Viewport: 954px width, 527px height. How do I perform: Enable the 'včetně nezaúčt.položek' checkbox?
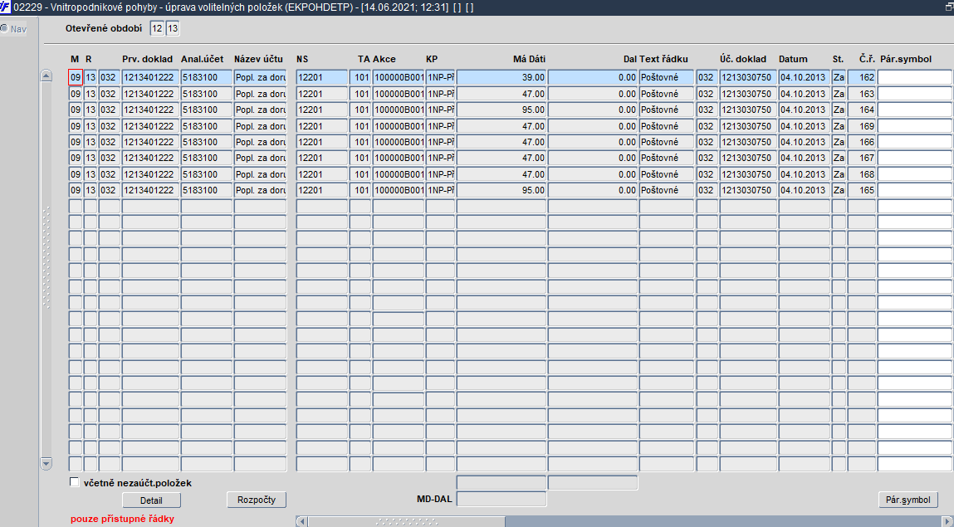coord(74,482)
